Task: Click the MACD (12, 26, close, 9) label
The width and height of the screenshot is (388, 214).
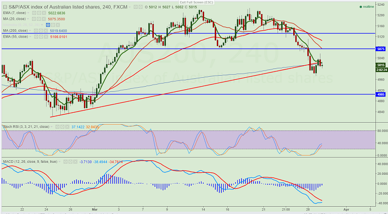Action: coord(30,161)
